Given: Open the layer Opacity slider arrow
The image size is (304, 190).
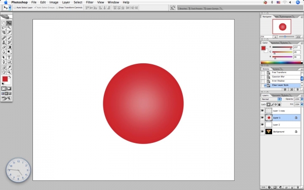Looking at the screenshot, I should pyautogui.click(x=301, y=99).
